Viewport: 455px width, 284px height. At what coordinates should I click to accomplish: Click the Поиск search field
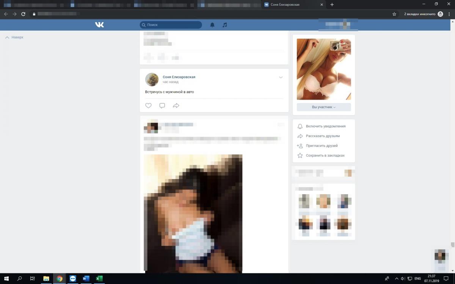click(x=173, y=25)
